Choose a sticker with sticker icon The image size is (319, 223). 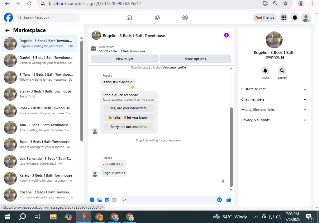[x=107, y=200]
